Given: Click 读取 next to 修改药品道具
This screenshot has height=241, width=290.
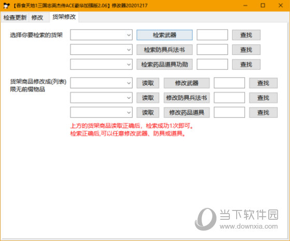Looking at the screenshot, I should 148,112.
